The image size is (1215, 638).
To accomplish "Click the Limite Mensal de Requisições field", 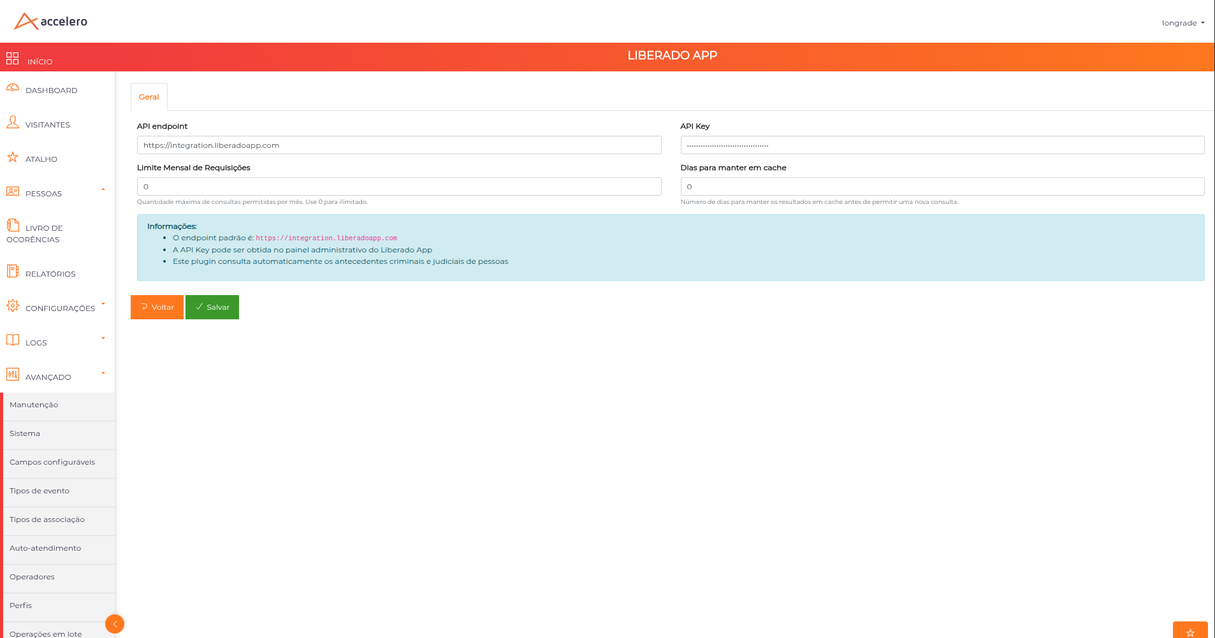I will tap(399, 187).
